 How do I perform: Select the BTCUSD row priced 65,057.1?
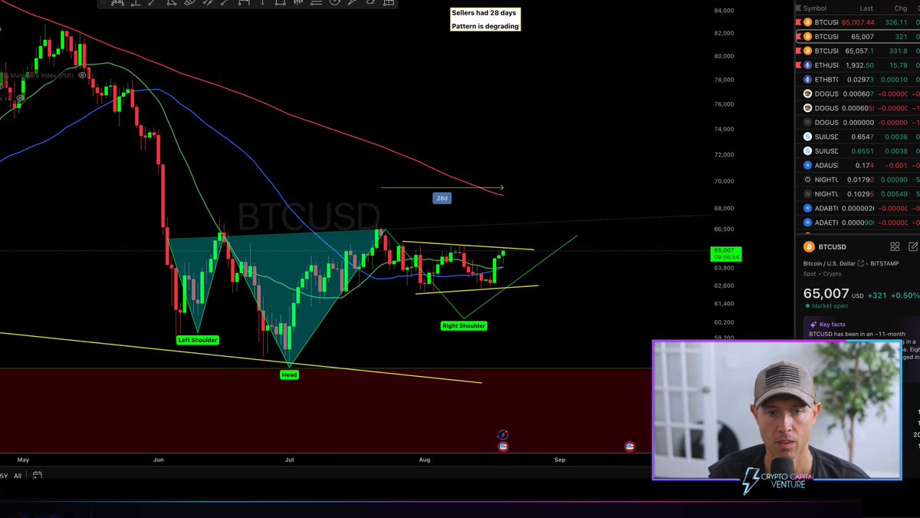point(857,51)
